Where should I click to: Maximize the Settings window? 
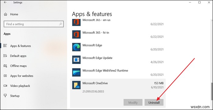click(x=199, y=2)
